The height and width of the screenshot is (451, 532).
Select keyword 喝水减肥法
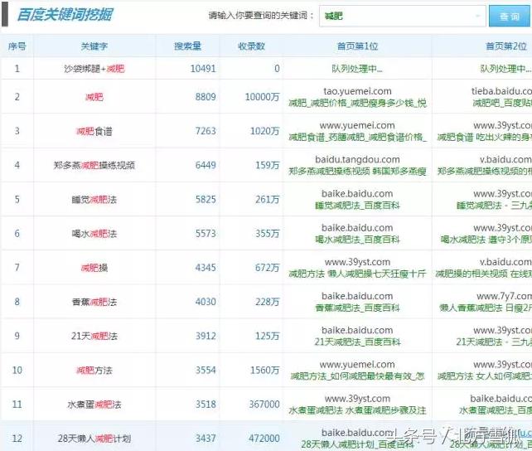tap(94, 234)
